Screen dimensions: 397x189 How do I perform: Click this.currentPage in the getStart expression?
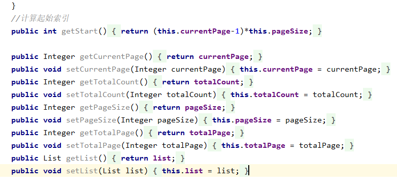(x=194, y=31)
